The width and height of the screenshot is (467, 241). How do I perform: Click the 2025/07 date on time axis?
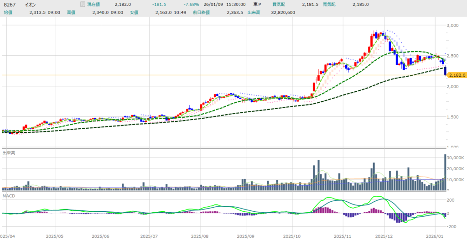click(x=149, y=236)
